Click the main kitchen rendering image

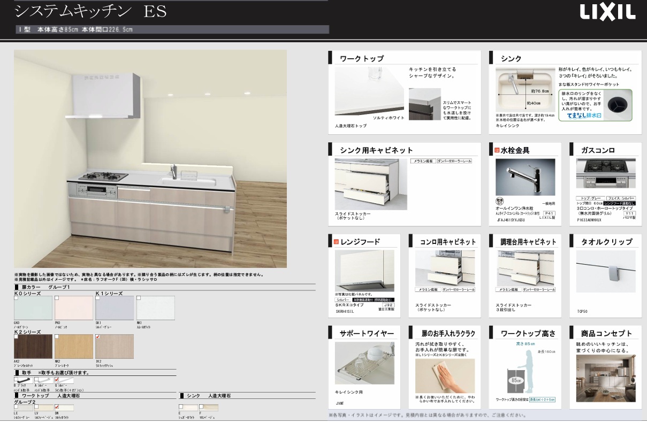150,159
